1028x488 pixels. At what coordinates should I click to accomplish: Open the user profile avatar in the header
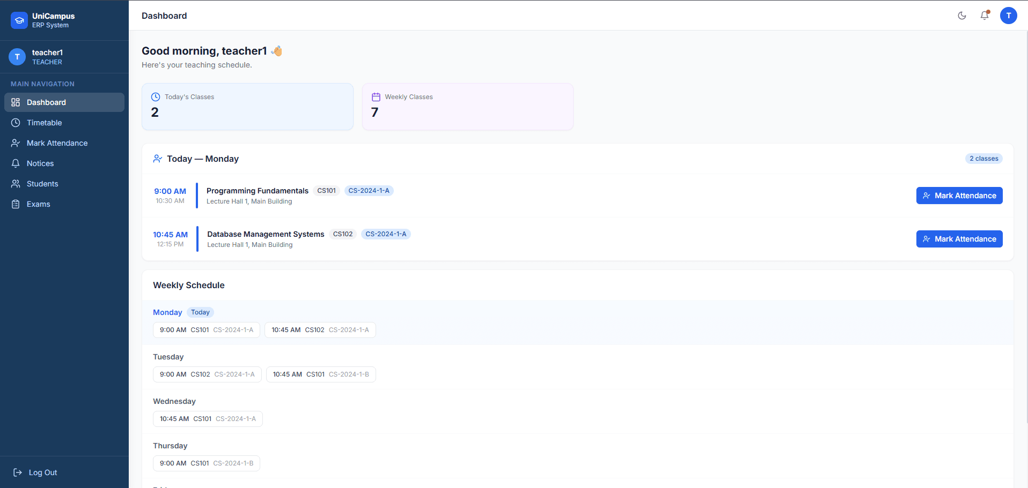(1009, 16)
